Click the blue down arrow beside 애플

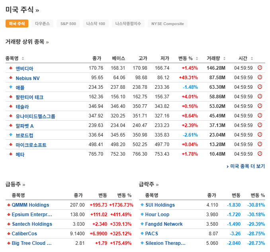pos(11,87)
